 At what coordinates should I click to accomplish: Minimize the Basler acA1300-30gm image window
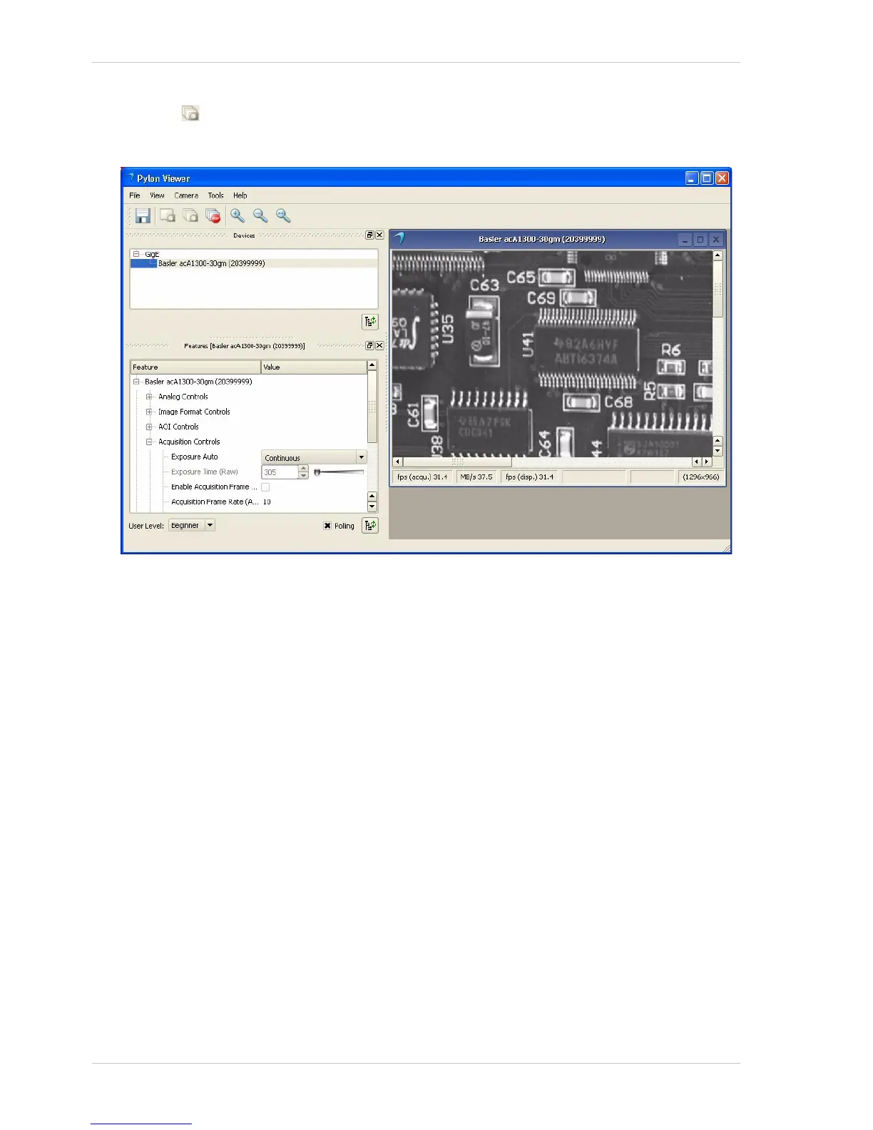coord(685,240)
